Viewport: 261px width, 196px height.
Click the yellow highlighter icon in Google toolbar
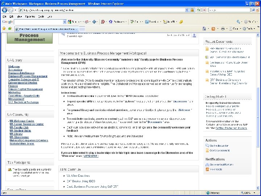click(x=181, y=22)
